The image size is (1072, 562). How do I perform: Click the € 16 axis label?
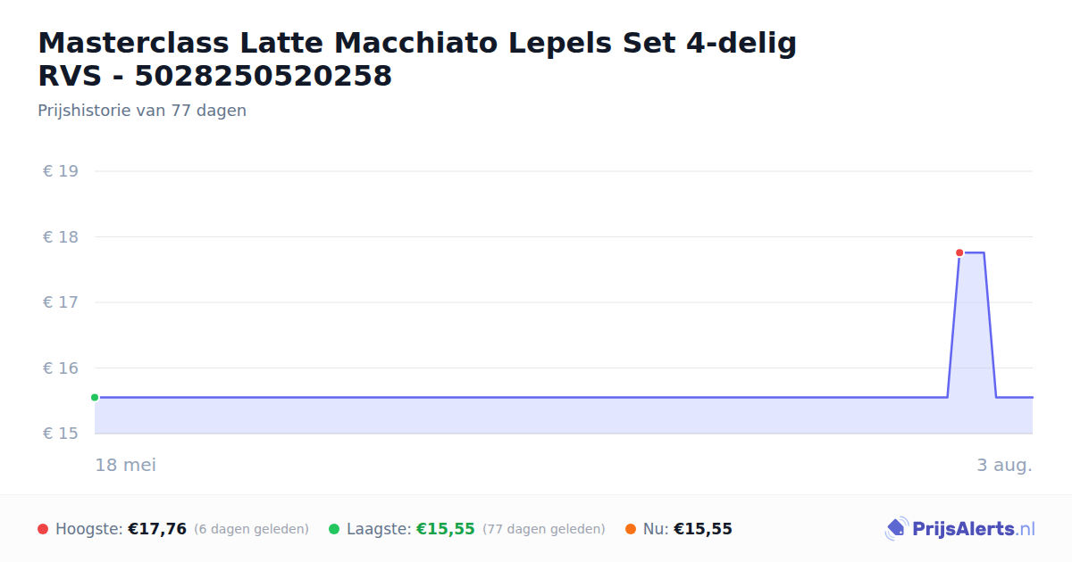pos(60,368)
